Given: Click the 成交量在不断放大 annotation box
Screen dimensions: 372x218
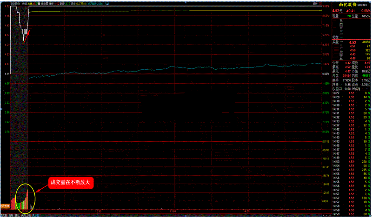Looking at the screenshot, I should point(71,183).
